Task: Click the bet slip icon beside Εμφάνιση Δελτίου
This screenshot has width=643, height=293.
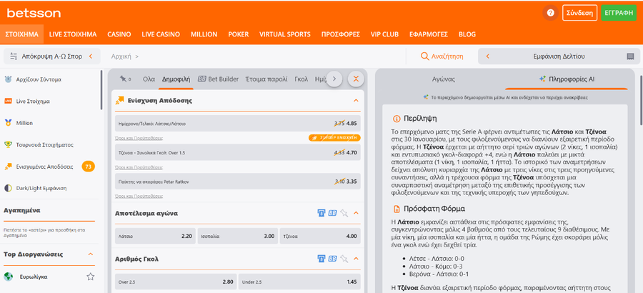Action: tap(630, 56)
